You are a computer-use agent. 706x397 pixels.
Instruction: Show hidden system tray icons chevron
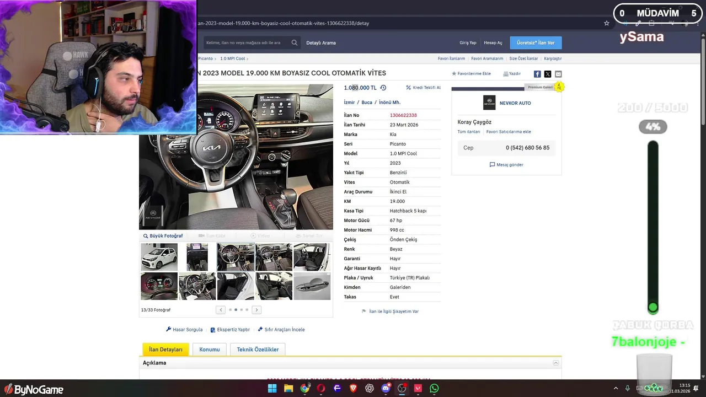(x=616, y=388)
